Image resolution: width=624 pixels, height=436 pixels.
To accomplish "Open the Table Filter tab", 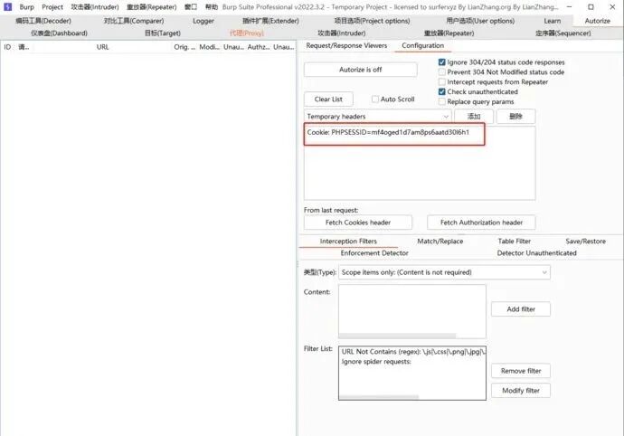I will (x=515, y=242).
